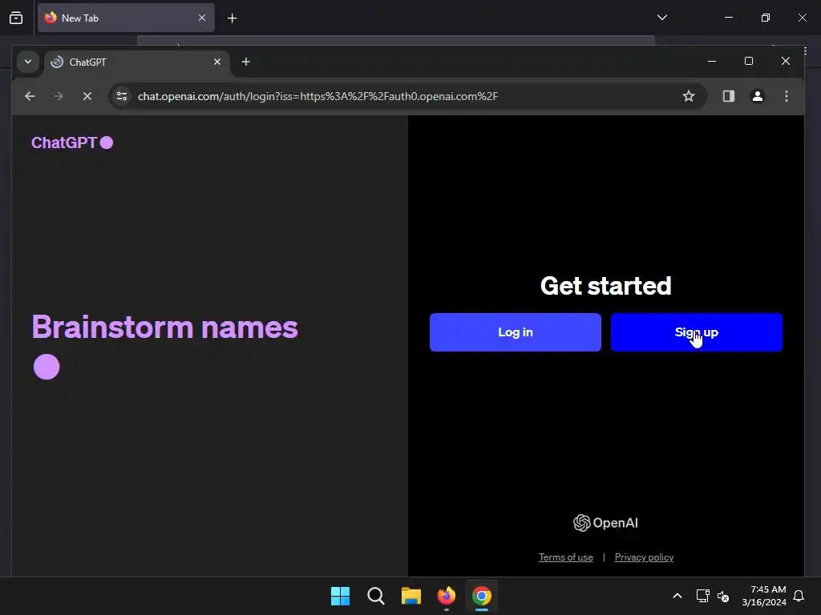
Task: Open a new tab in Chrome
Action: (x=246, y=62)
